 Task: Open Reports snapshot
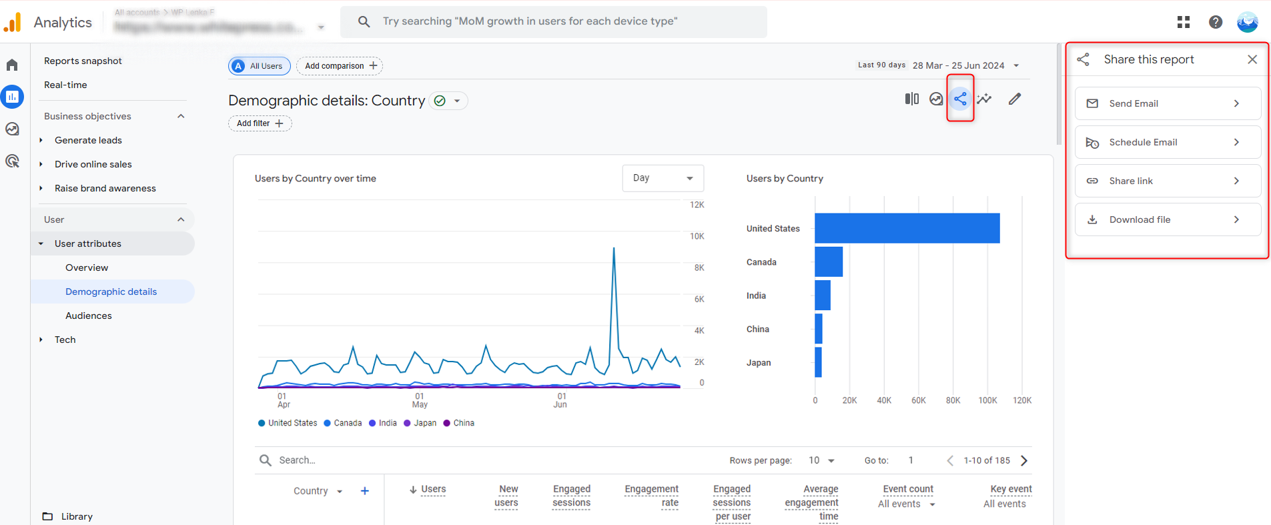[x=83, y=61]
